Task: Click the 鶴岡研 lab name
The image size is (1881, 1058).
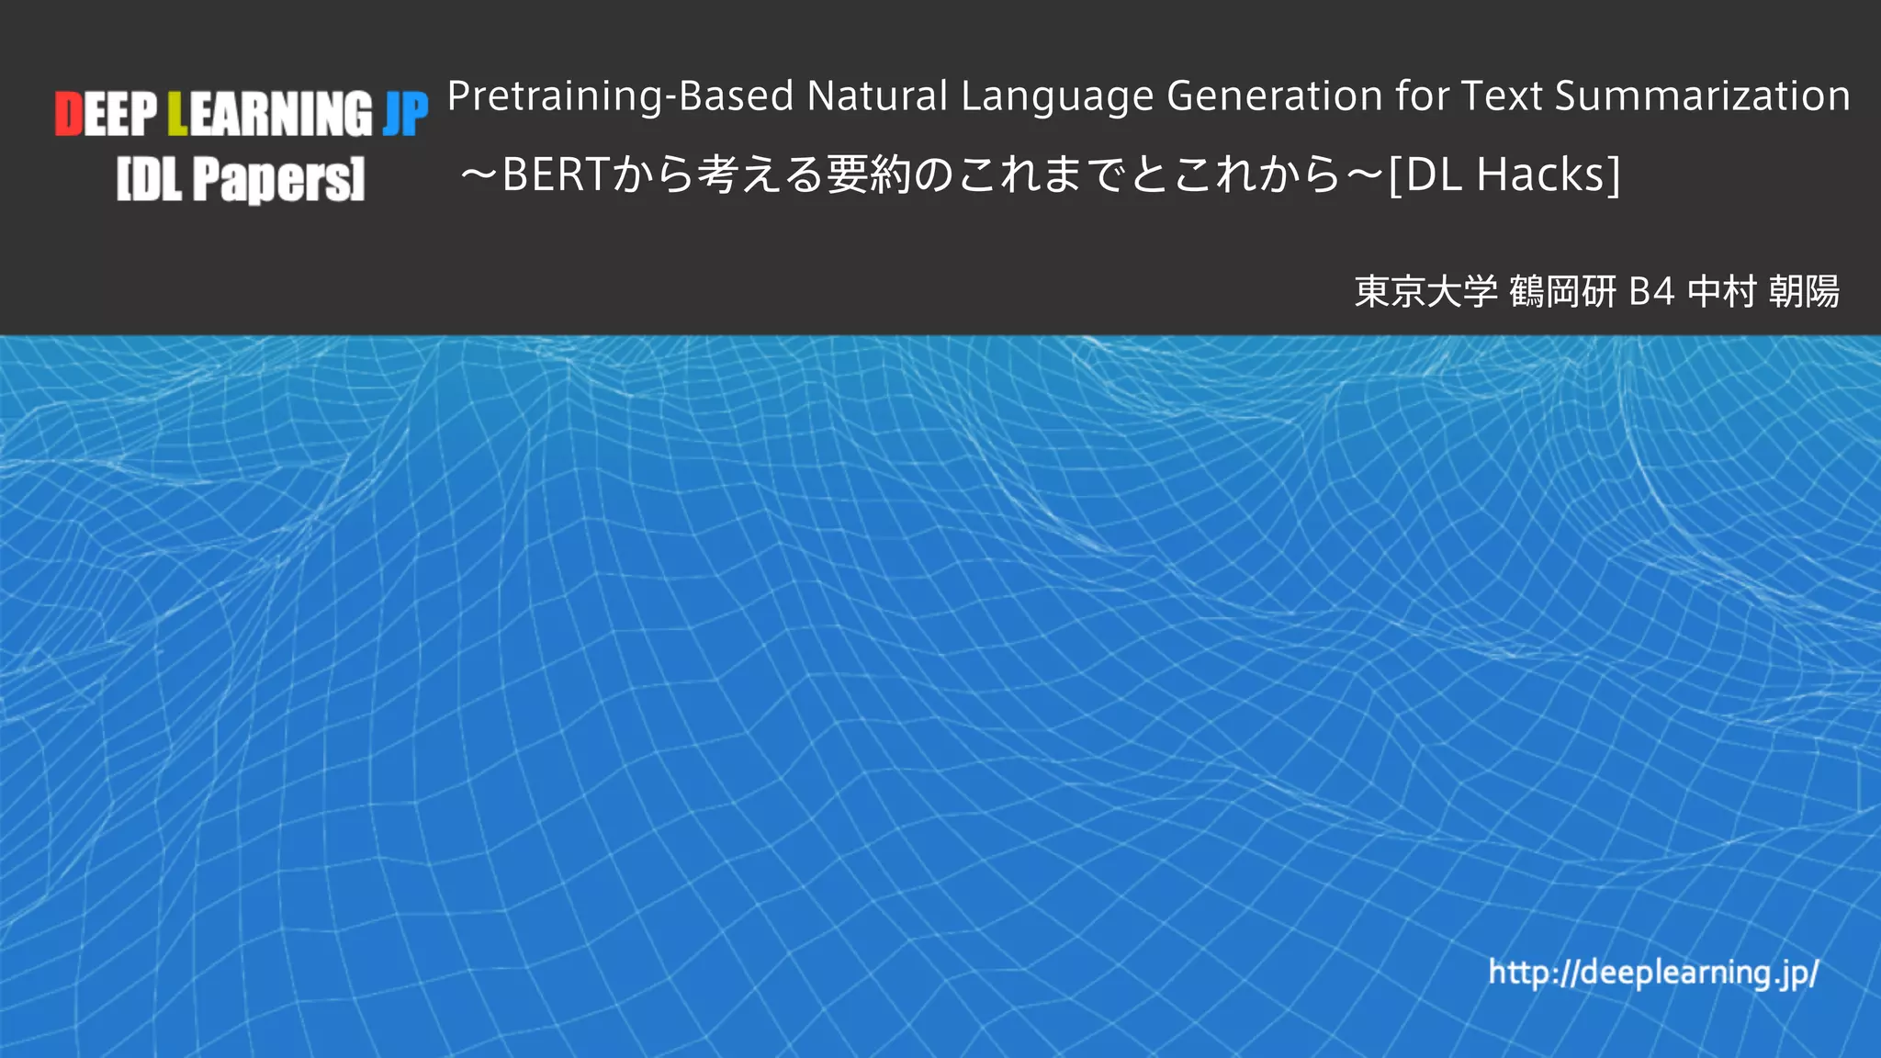Action: coord(1562,292)
